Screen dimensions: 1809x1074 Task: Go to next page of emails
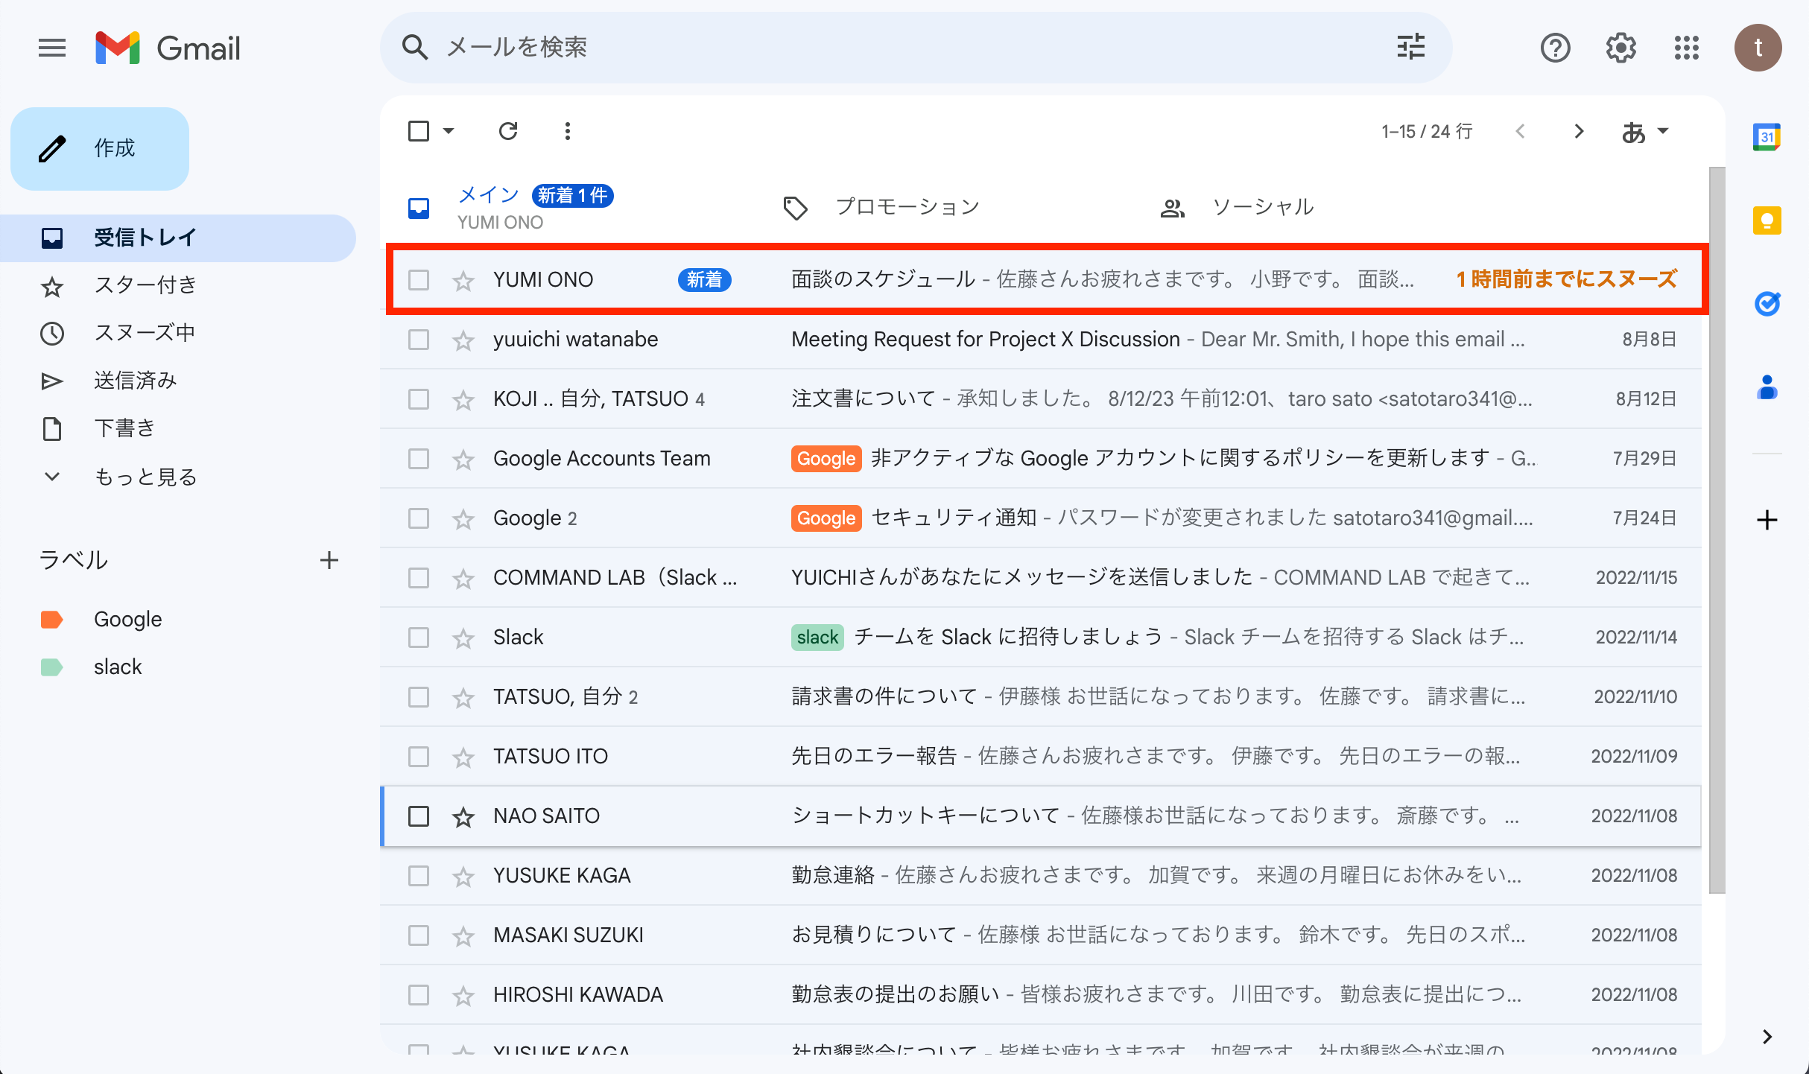(x=1579, y=131)
